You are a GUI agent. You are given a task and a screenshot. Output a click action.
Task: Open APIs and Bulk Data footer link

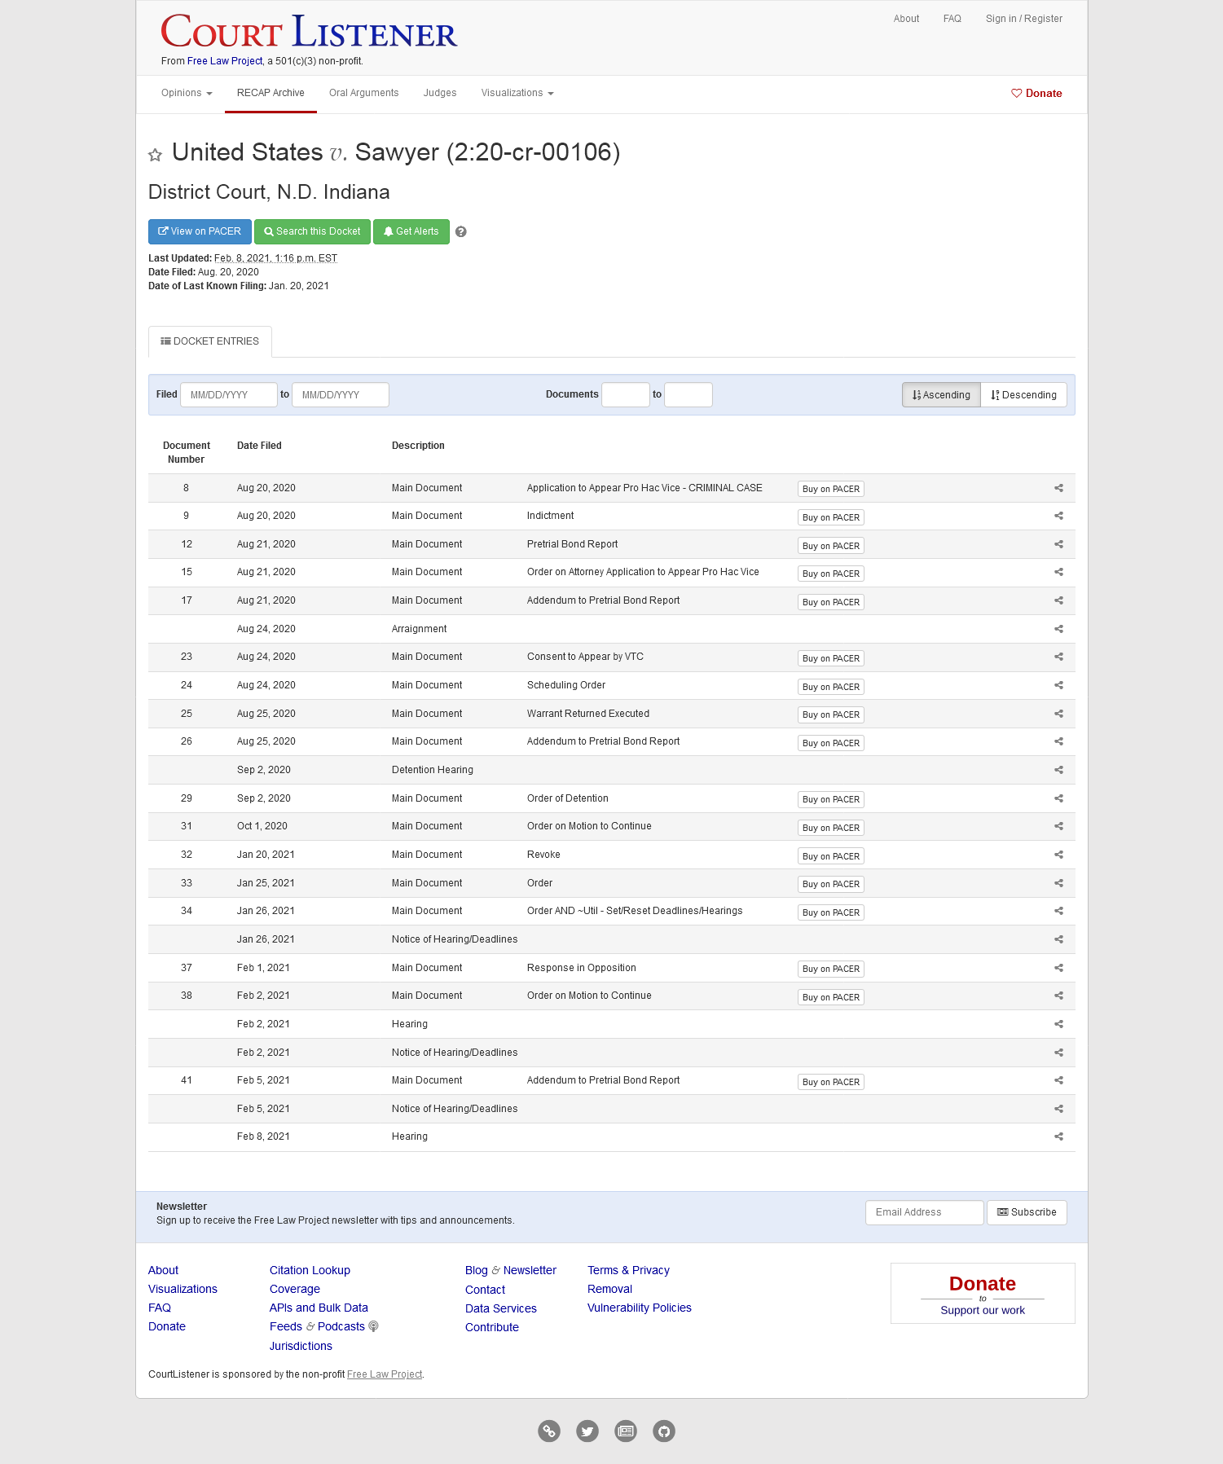[x=319, y=1308]
